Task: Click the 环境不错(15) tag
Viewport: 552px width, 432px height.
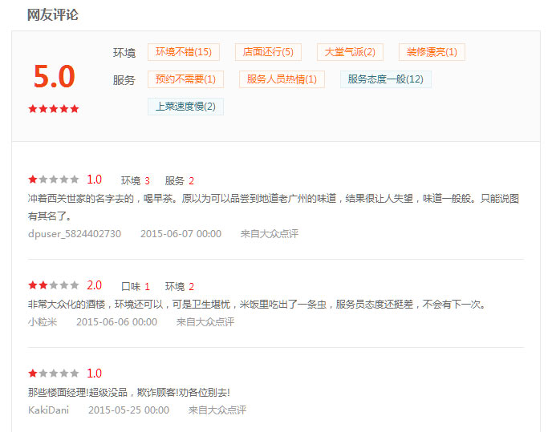Action: (184, 52)
